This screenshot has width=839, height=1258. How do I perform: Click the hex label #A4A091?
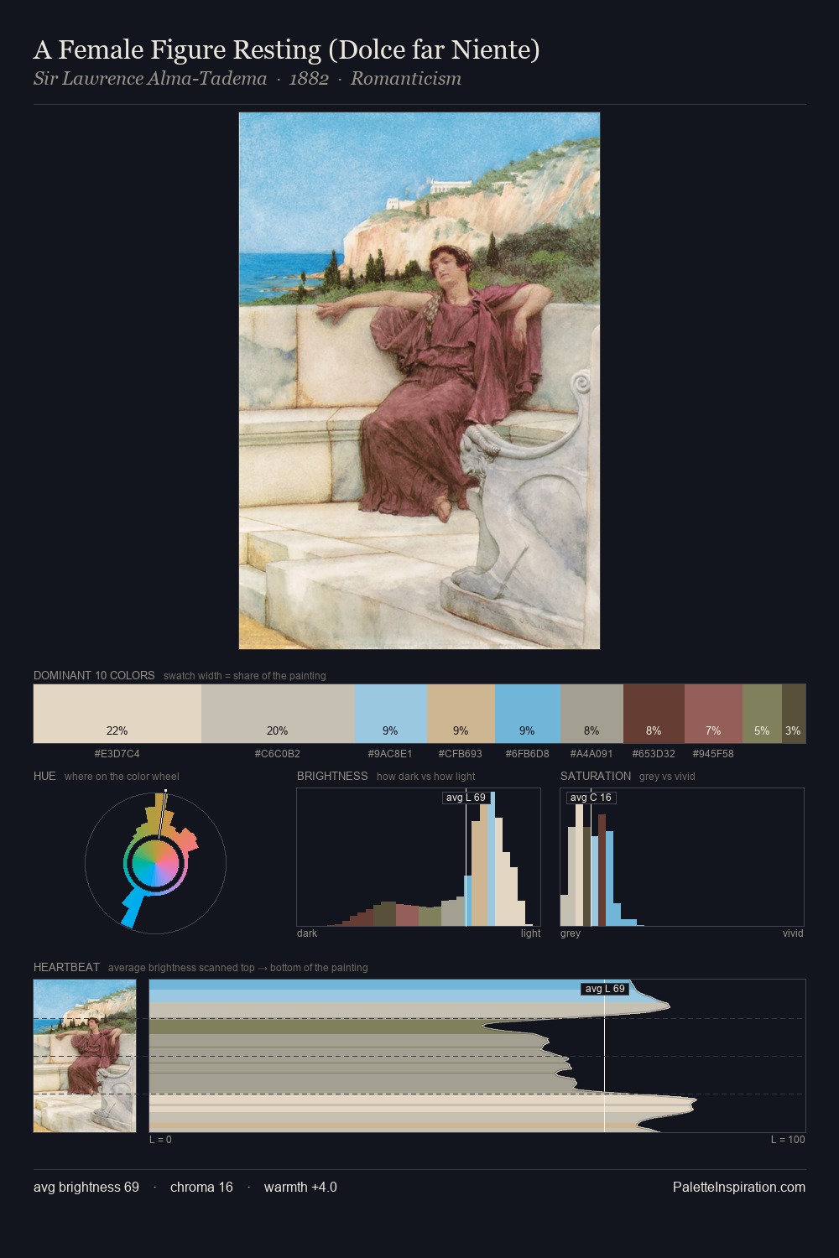click(591, 754)
